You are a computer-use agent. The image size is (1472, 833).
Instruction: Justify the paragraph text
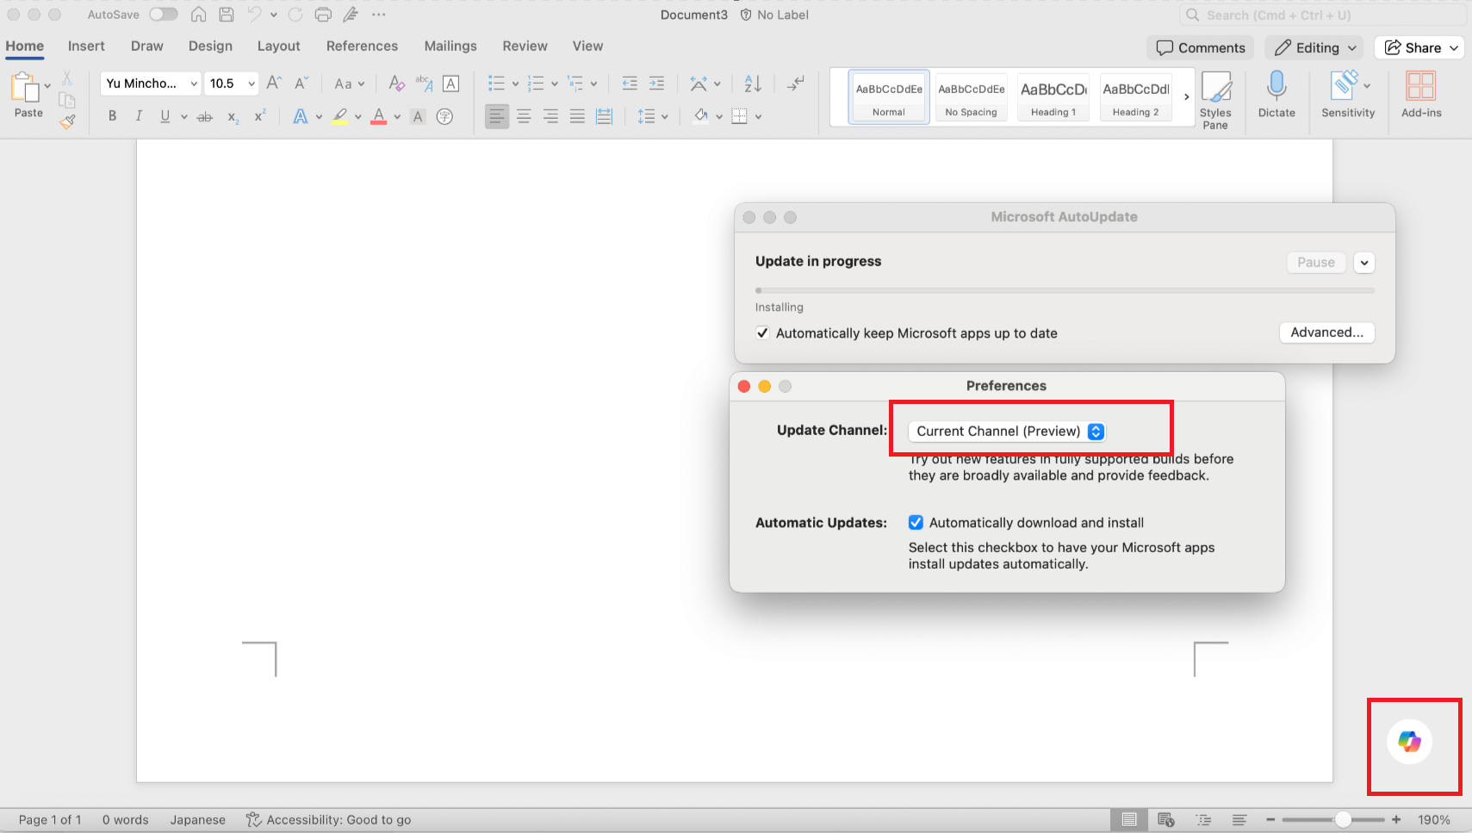tap(577, 116)
